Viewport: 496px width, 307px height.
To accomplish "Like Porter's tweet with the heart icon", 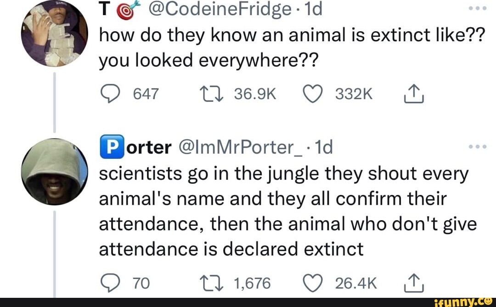I will point(314,283).
